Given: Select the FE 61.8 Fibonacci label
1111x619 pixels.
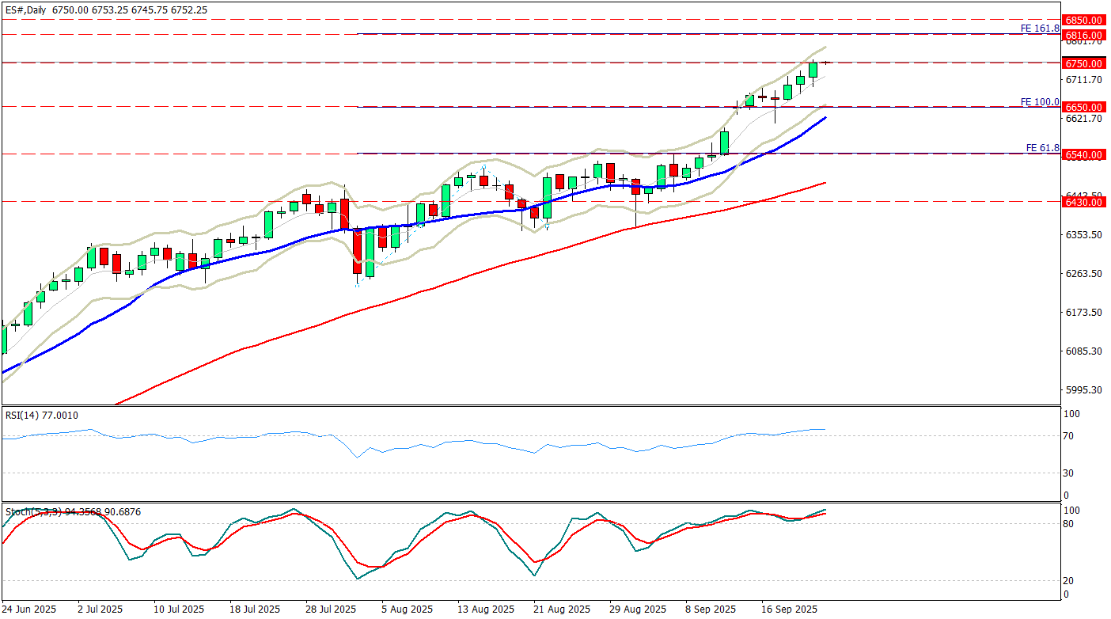Looking at the screenshot, I should point(1042,148).
